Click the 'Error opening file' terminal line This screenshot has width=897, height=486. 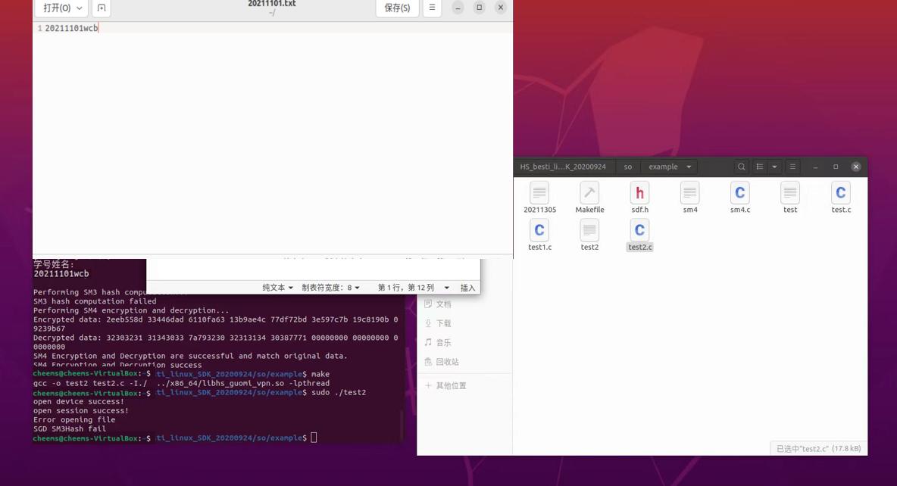click(x=74, y=419)
